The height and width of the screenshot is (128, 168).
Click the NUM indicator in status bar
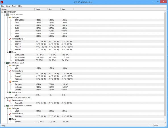pos(156,125)
